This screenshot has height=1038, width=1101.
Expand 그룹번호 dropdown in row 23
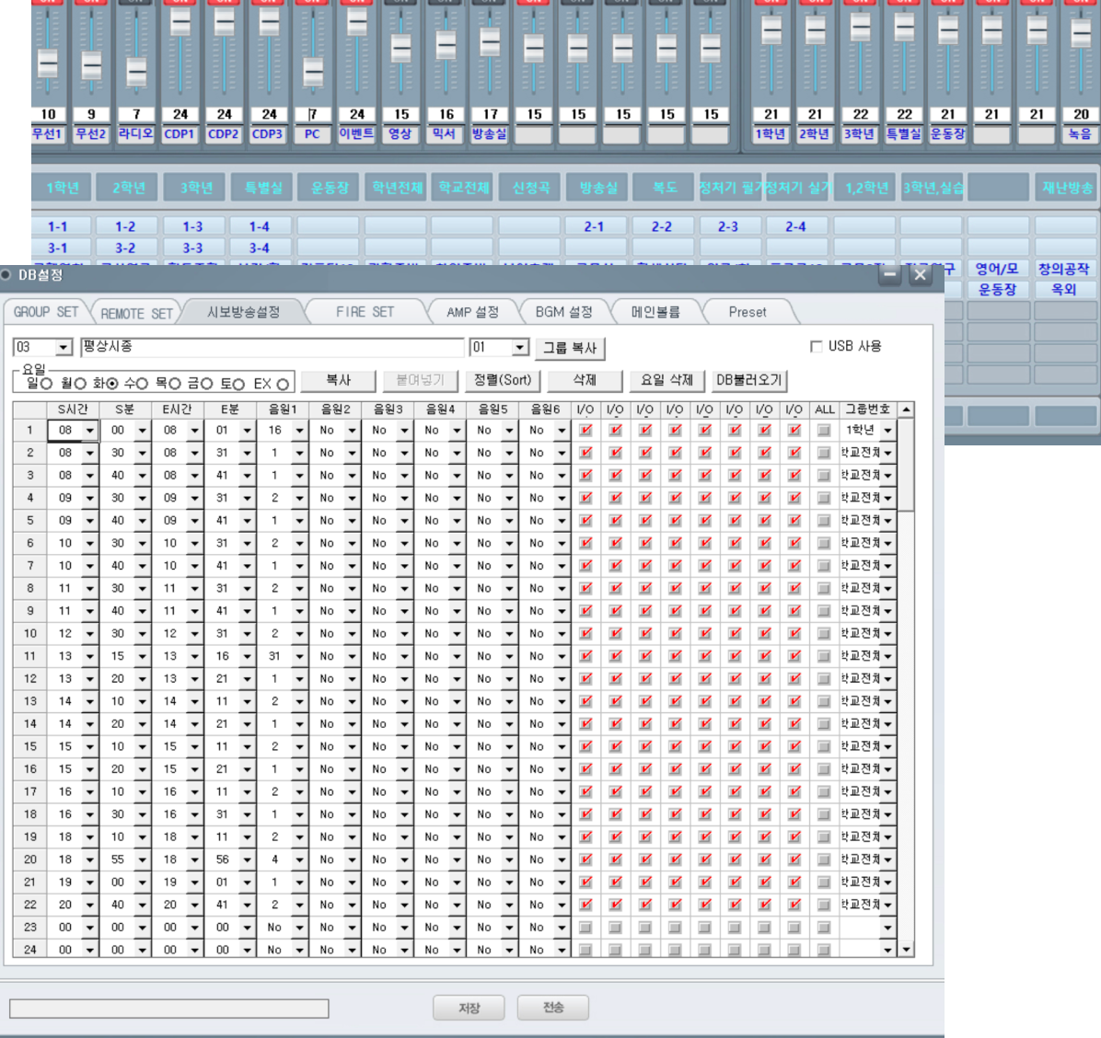pyautogui.click(x=888, y=928)
